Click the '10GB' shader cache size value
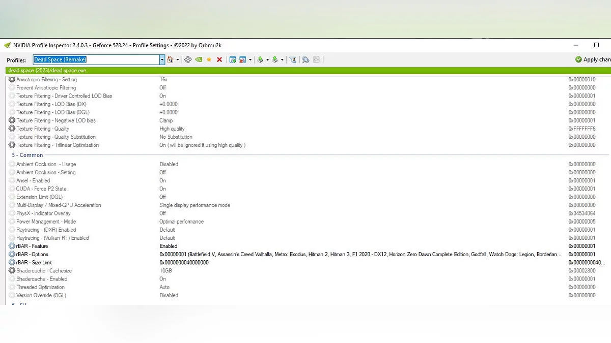This screenshot has width=611, height=343. pos(165,271)
